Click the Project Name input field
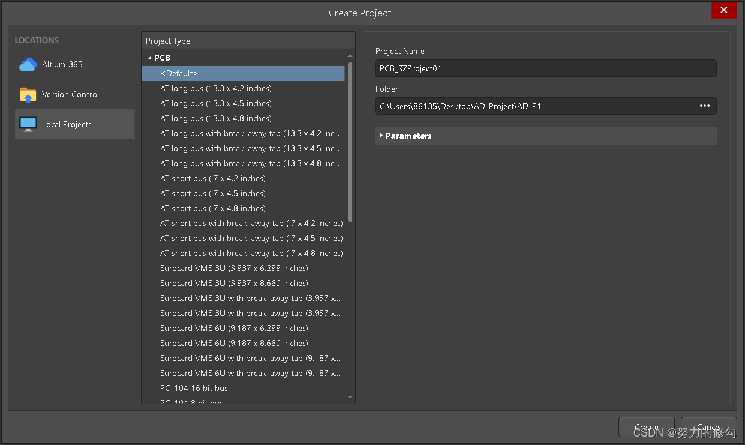 [x=546, y=68]
